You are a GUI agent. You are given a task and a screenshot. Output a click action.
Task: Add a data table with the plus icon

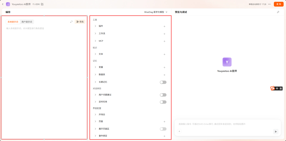point(164,75)
